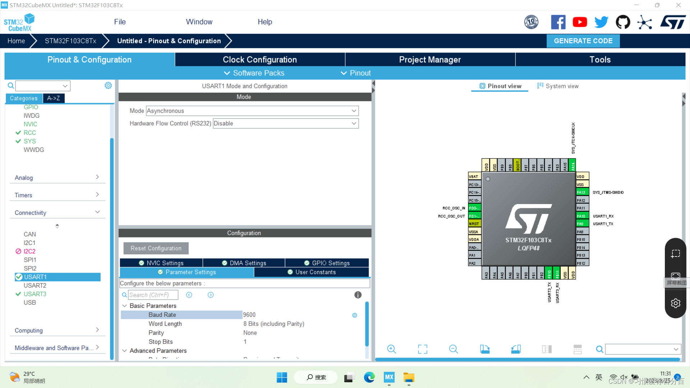This screenshot has height=388, width=690.
Task: Open the USART1 Mode dropdown
Action: [252, 111]
